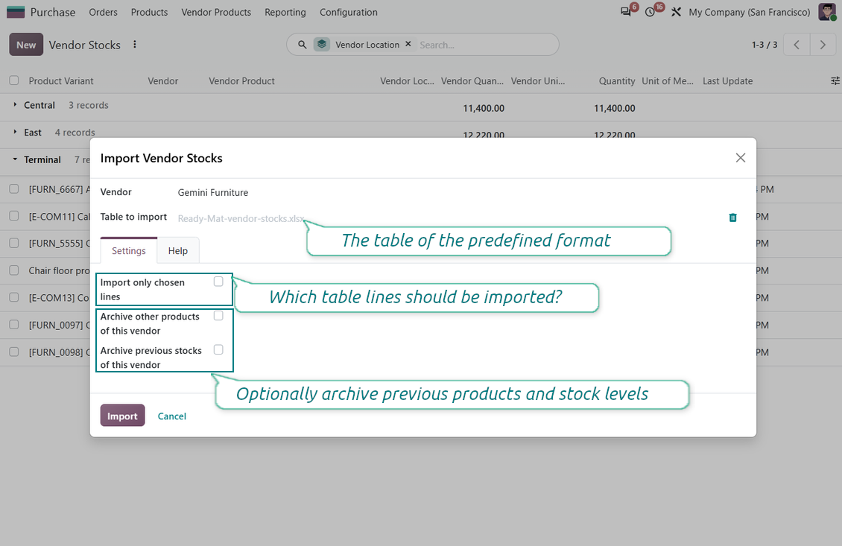Click the New button

[26, 45]
